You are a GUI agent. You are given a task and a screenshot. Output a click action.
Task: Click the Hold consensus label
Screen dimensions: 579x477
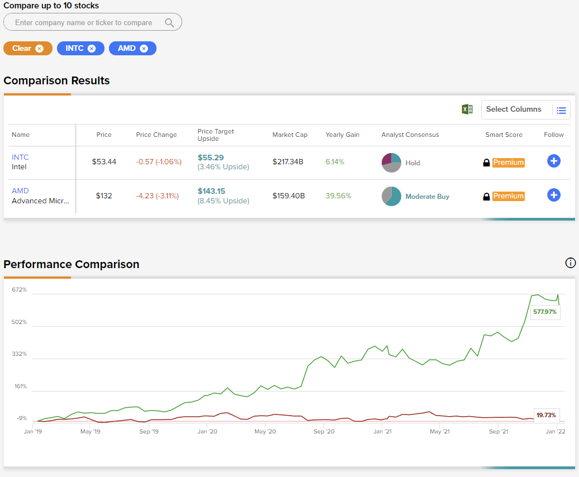[412, 163]
